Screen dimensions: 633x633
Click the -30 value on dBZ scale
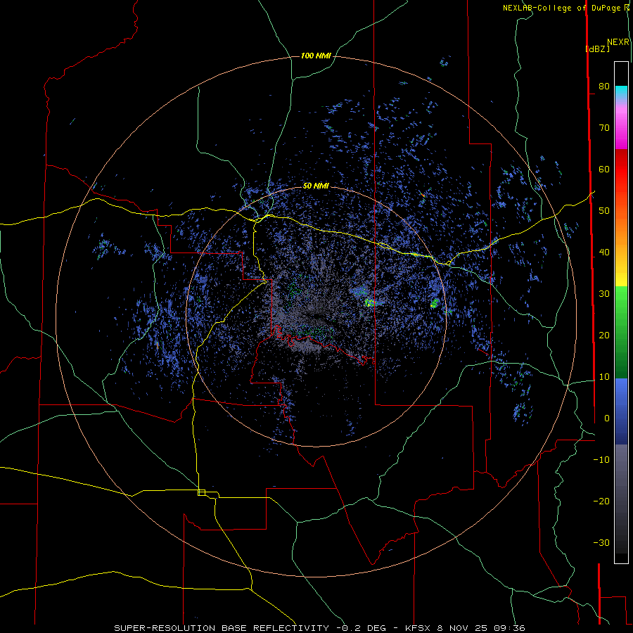coord(601,543)
